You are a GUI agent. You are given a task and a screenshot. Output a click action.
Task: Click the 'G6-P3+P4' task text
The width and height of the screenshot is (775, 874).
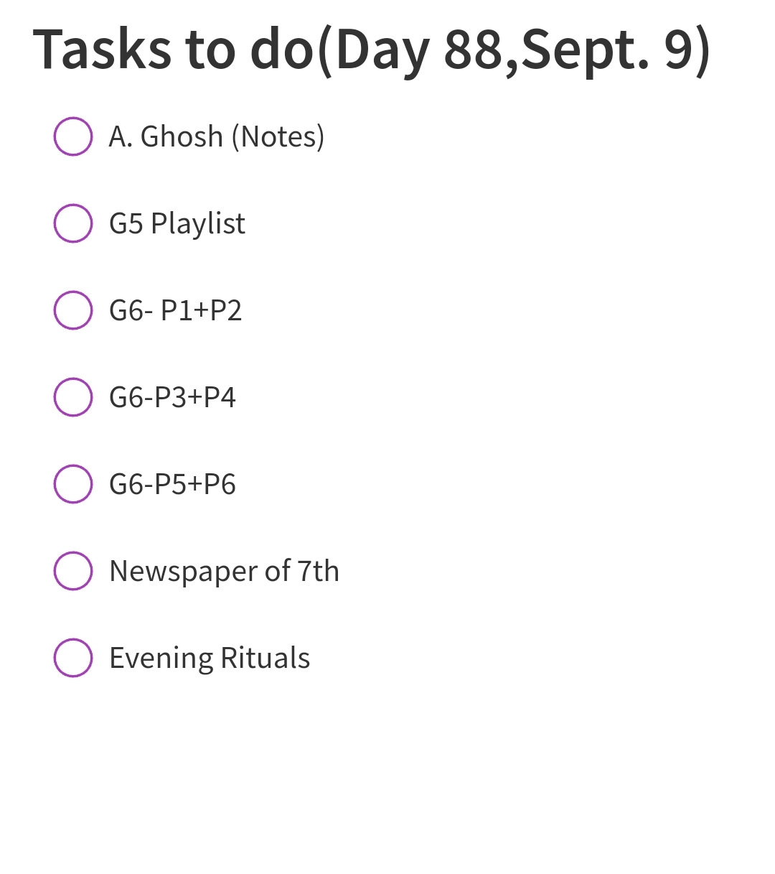point(172,397)
